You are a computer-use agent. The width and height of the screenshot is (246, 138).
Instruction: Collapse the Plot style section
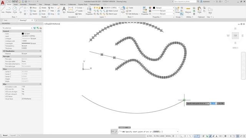coord(40,56)
